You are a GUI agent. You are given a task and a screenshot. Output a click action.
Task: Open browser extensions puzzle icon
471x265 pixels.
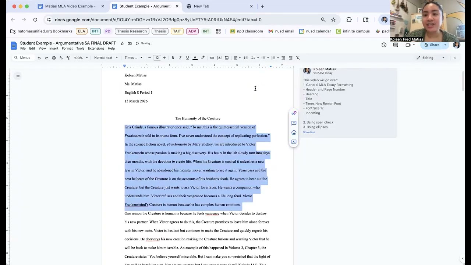(349, 20)
